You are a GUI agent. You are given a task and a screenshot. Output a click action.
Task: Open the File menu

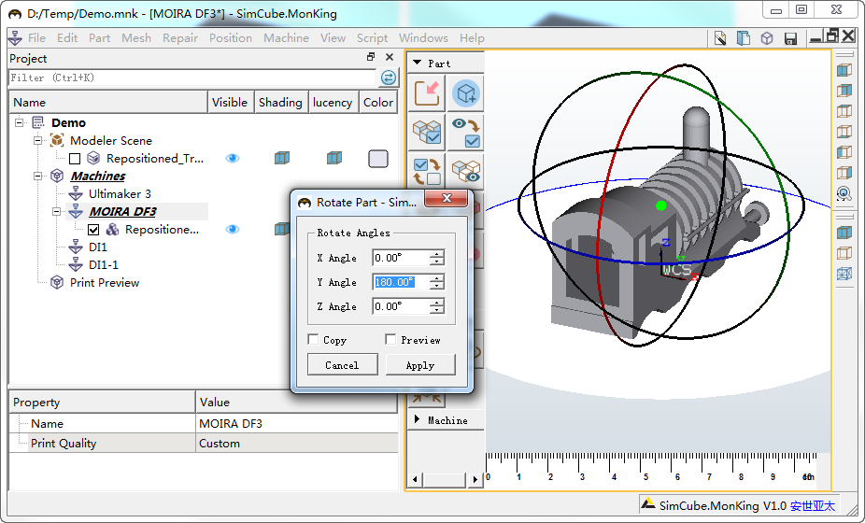click(36, 38)
